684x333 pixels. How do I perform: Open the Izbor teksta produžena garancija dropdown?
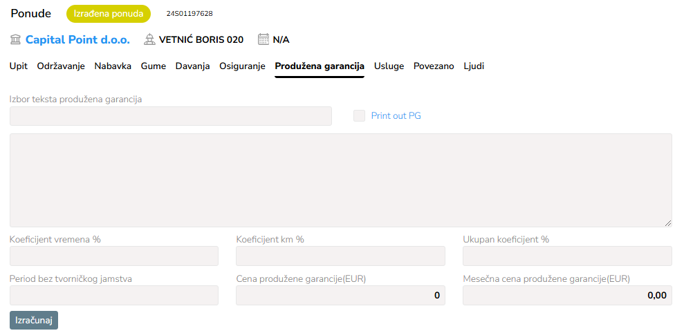click(170, 116)
